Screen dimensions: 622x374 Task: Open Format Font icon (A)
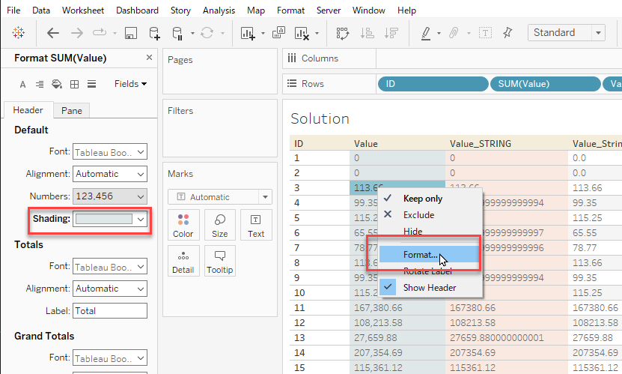[x=22, y=84]
